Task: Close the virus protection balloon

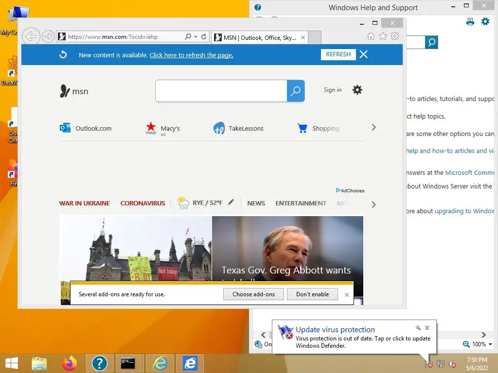Action: 427,328
